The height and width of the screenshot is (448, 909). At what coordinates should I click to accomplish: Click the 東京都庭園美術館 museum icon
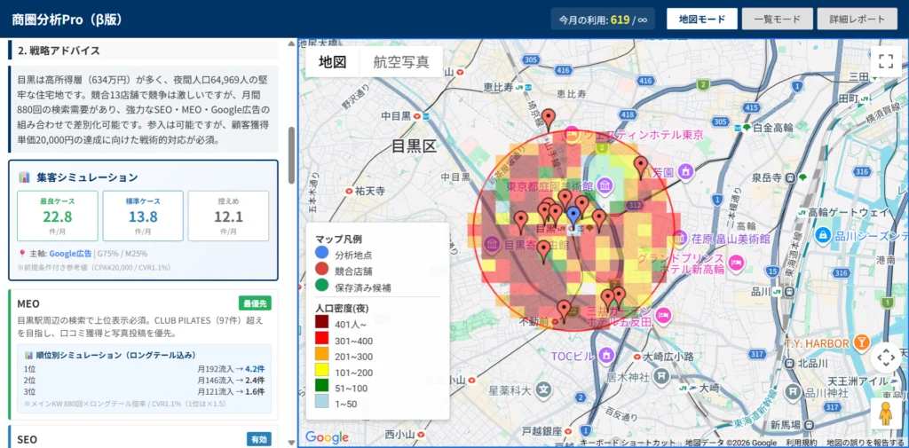click(605, 186)
